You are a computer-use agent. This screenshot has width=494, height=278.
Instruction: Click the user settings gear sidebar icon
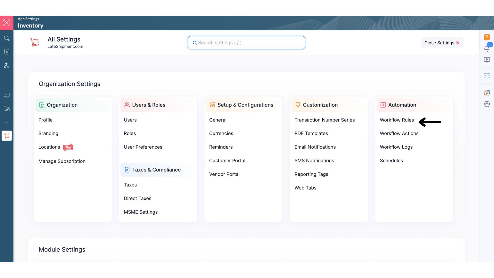point(7,65)
